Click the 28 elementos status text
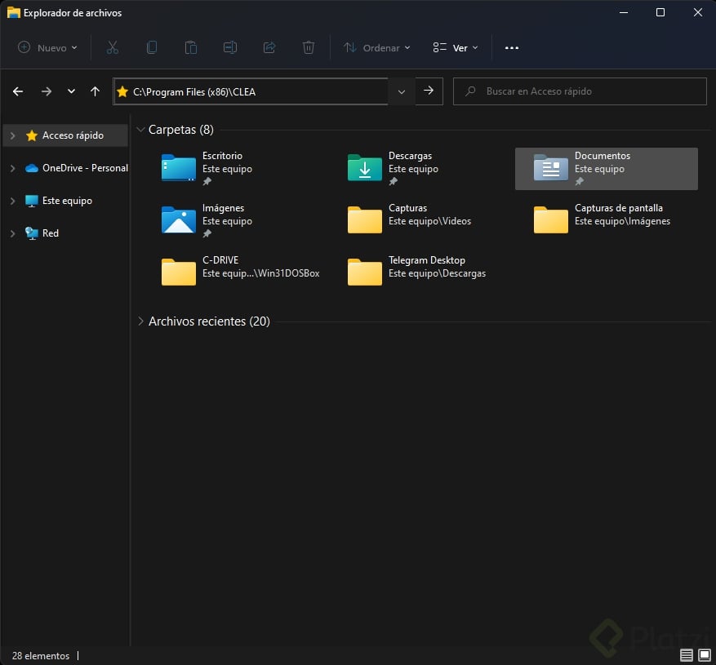Image resolution: width=716 pixels, height=665 pixels. (x=41, y=656)
